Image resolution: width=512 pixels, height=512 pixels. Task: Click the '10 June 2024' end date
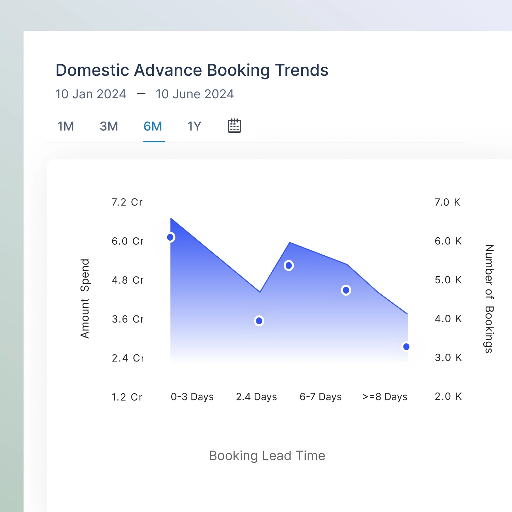(x=195, y=94)
